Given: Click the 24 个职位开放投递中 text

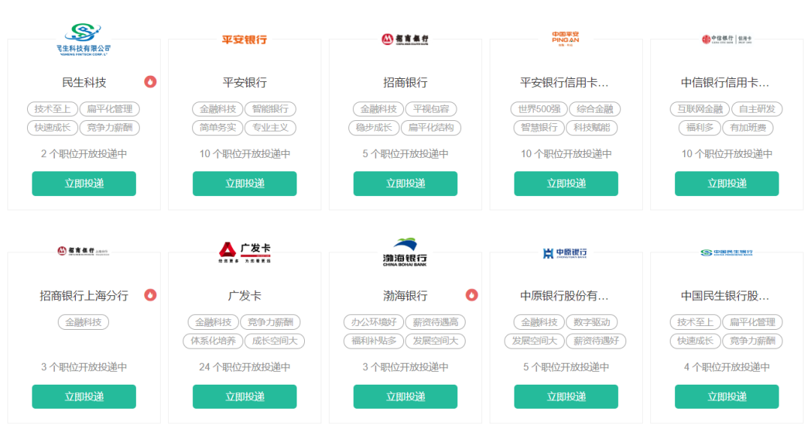Looking at the screenshot, I should [x=245, y=367].
